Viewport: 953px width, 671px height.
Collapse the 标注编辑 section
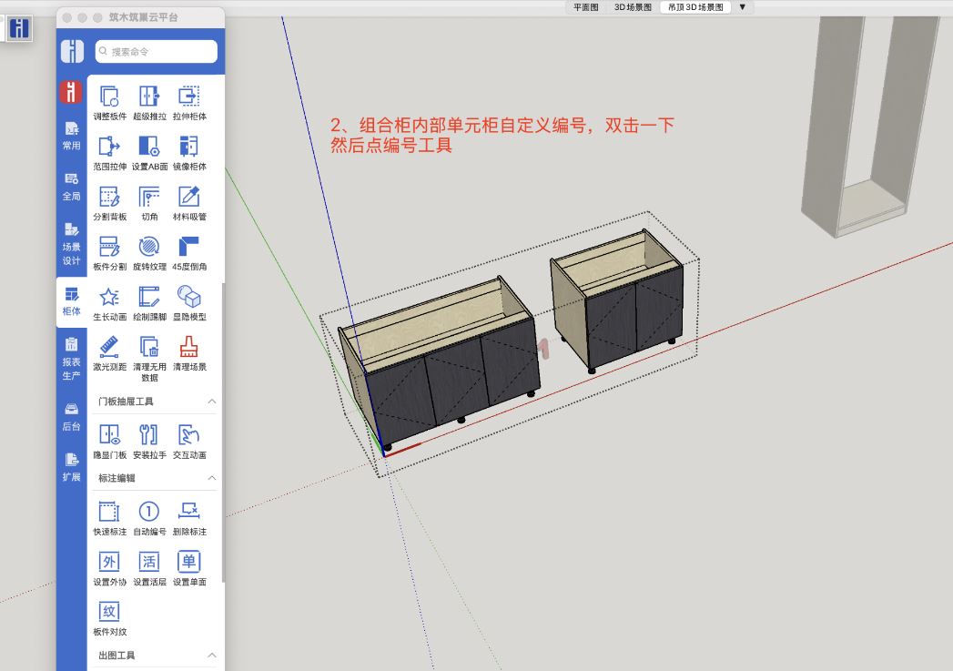[211, 478]
